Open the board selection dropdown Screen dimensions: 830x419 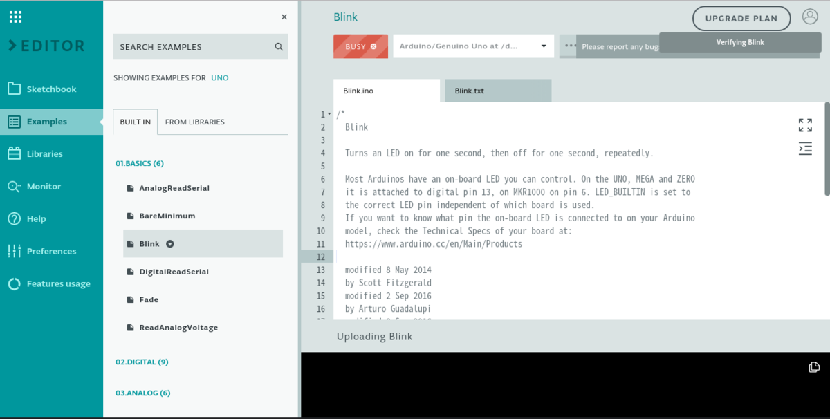[474, 46]
